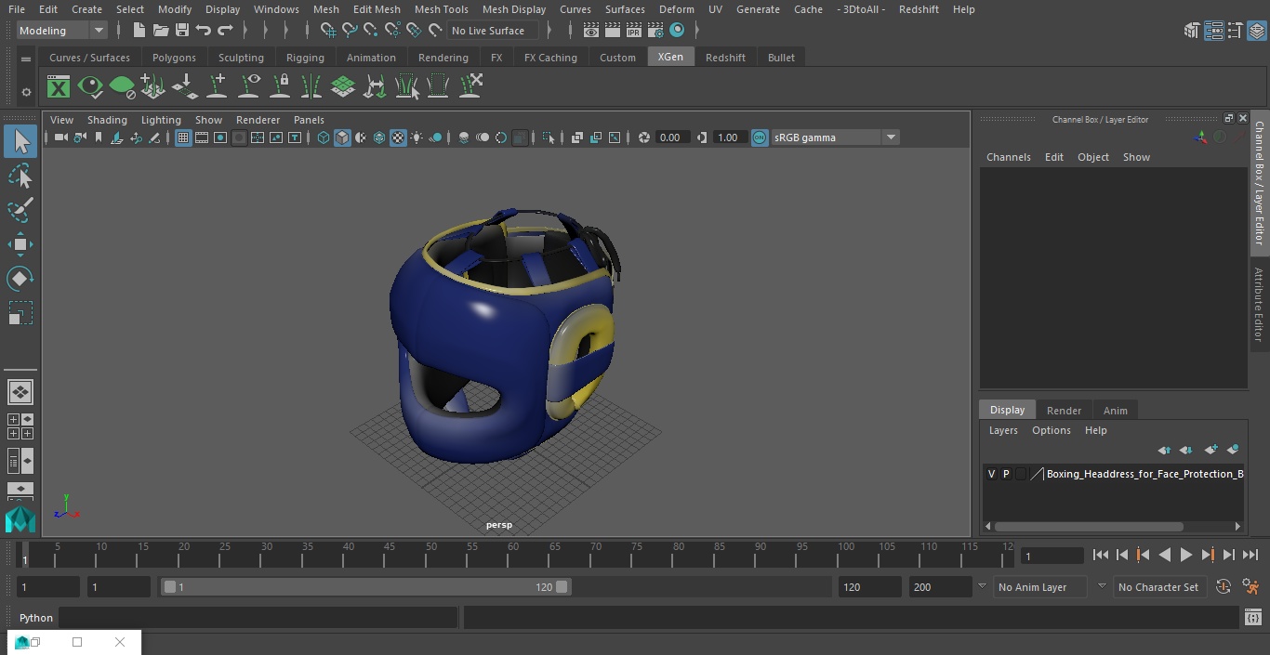Go to end of playback range
Viewport: 1270px width, 655px height.
coord(1250,555)
